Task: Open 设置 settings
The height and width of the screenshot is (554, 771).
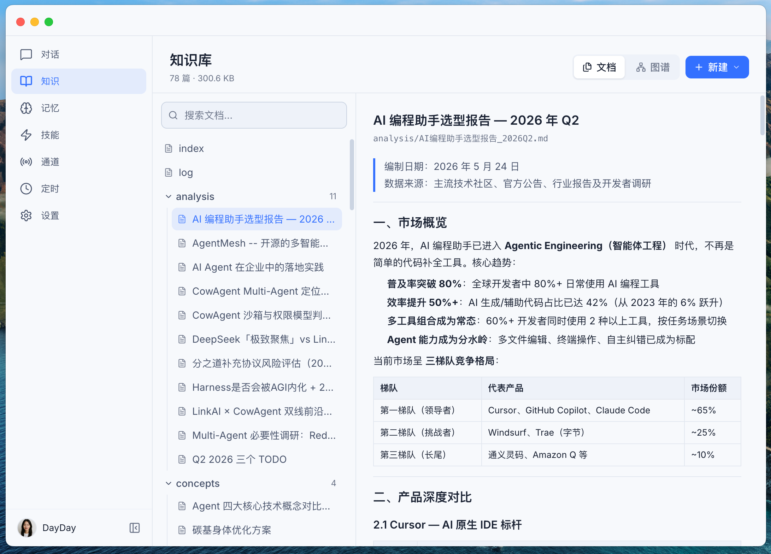Action: tap(78, 216)
